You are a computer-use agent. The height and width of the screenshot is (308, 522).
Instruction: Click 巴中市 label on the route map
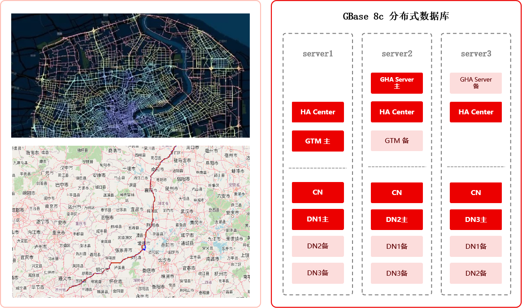tap(62, 184)
